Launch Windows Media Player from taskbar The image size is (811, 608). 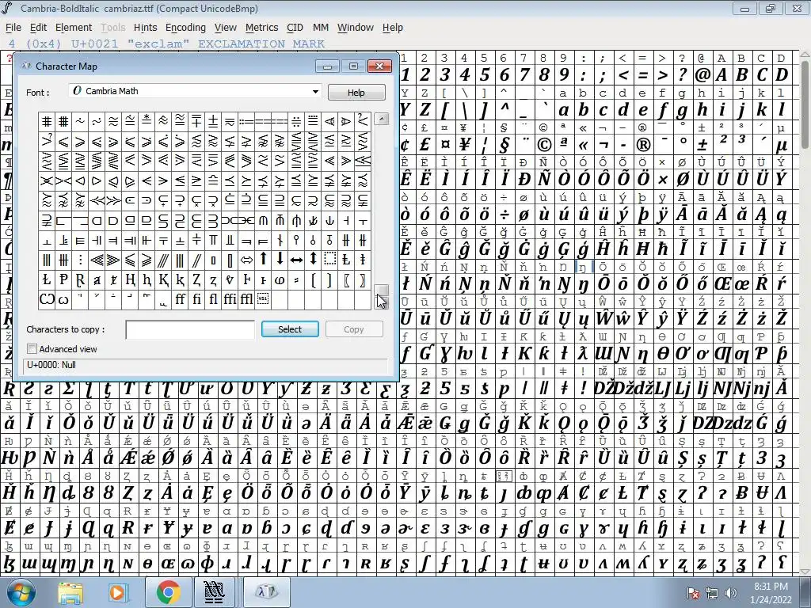117,592
